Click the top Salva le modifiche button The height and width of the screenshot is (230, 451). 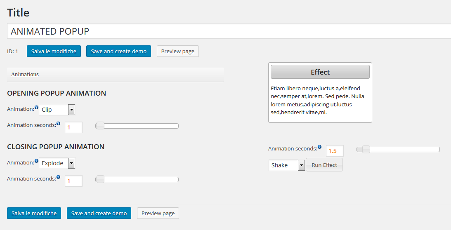point(54,51)
